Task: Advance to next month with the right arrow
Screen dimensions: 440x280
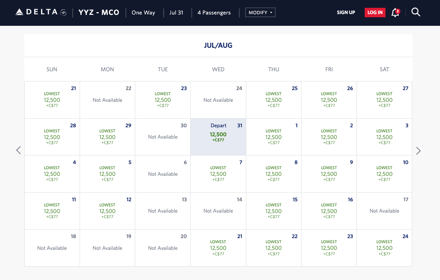Action: pyautogui.click(x=418, y=150)
